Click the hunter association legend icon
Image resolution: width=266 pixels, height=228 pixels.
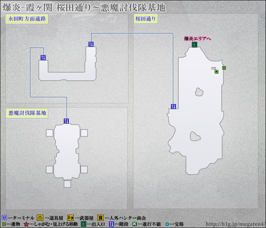pyautogui.click(x=100, y=218)
